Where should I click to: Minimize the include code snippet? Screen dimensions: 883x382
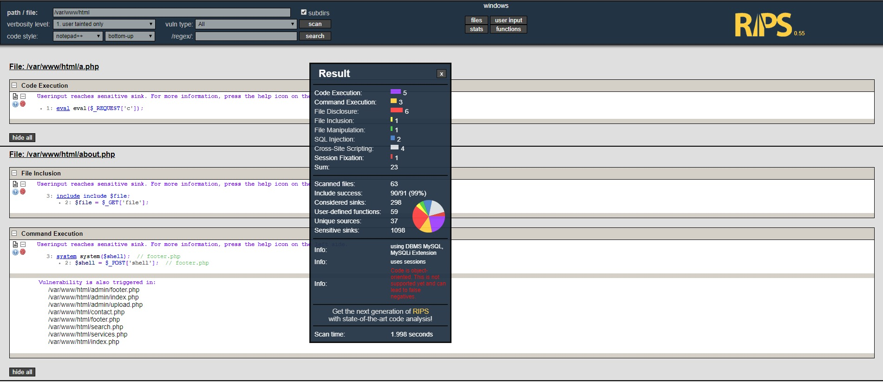23,184
